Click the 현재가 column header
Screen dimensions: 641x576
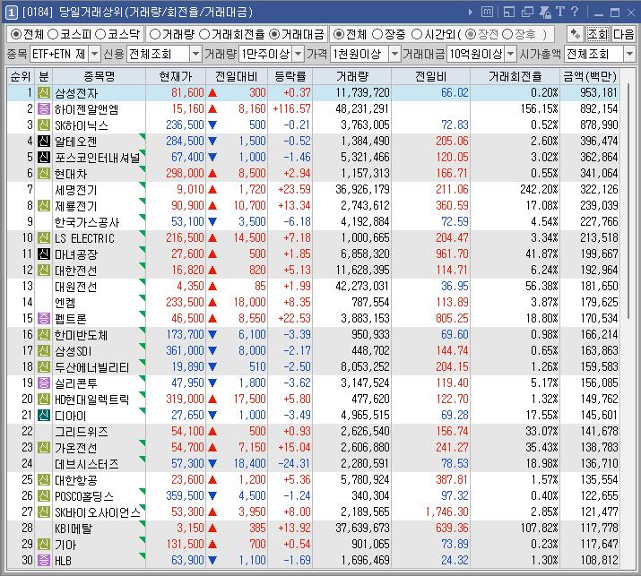(176, 76)
